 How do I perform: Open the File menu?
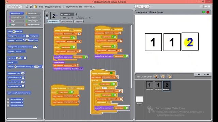pyautogui.click(x=41, y=7)
